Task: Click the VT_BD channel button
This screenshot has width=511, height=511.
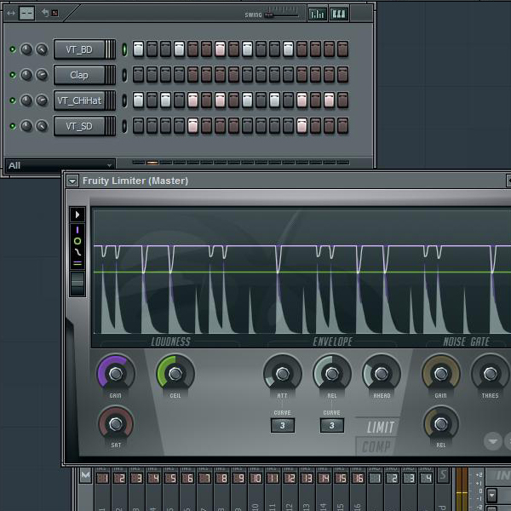Action: pyautogui.click(x=79, y=49)
